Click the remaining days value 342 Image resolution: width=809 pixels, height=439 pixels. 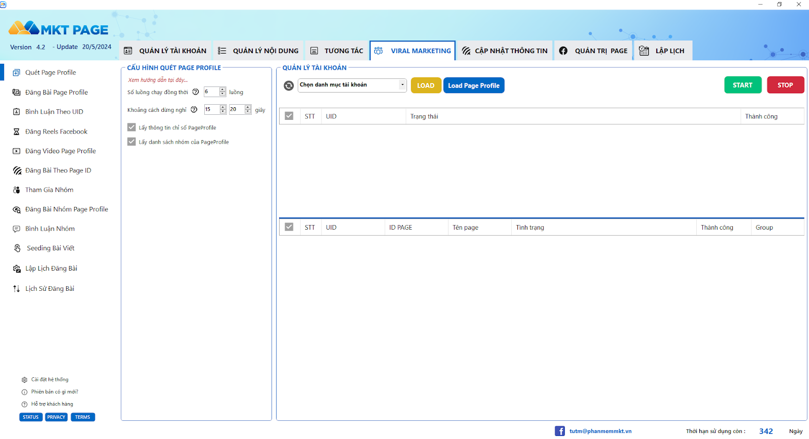point(766,431)
